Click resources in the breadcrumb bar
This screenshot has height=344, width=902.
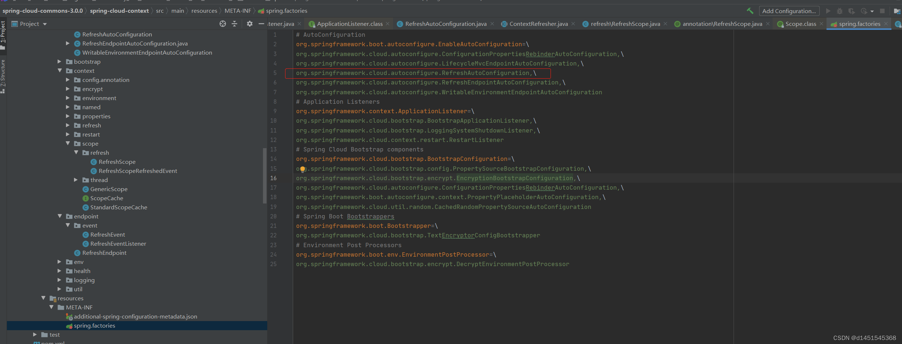[204, 11]
